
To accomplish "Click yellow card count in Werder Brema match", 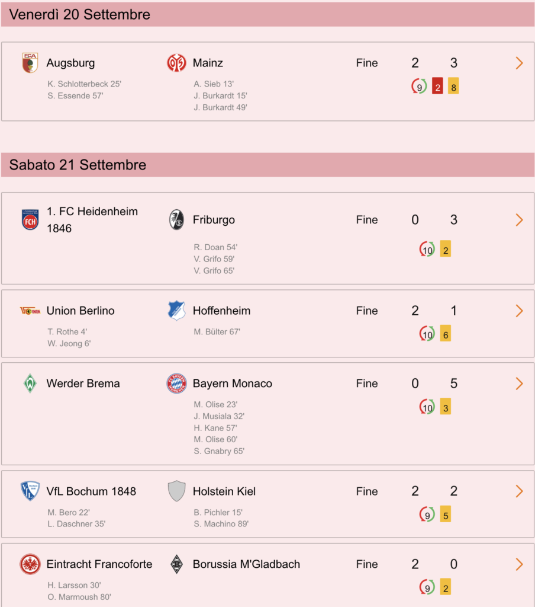I will [x=445, y=407].
